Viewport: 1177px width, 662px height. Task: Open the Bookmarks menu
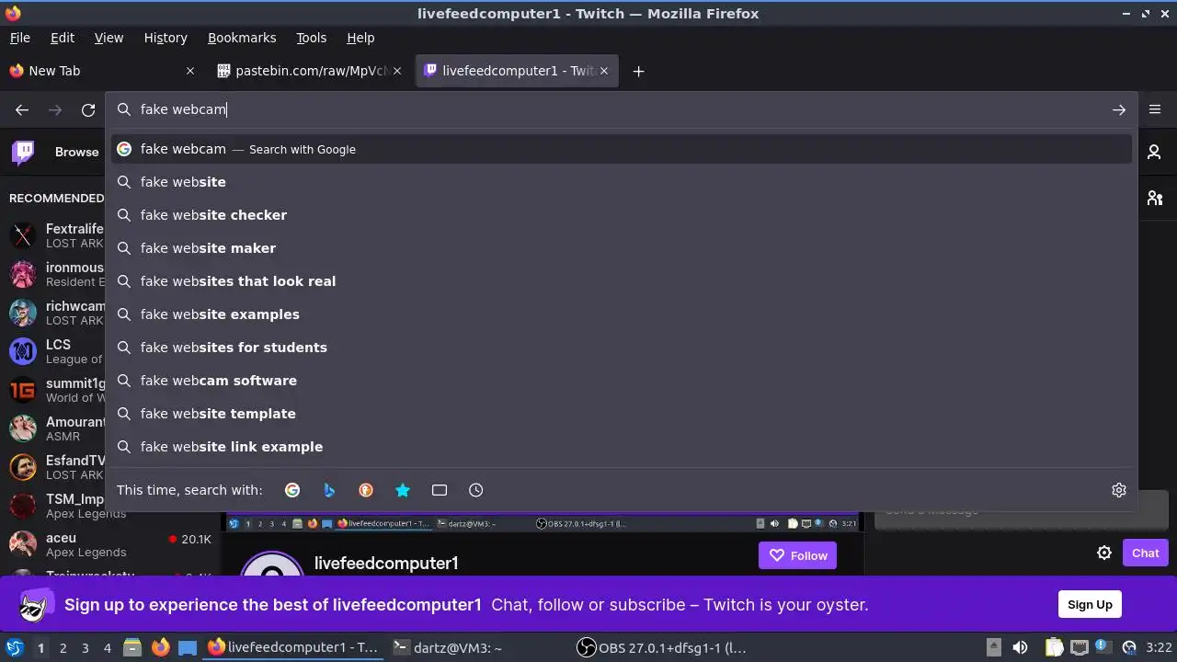click(242, 38)
